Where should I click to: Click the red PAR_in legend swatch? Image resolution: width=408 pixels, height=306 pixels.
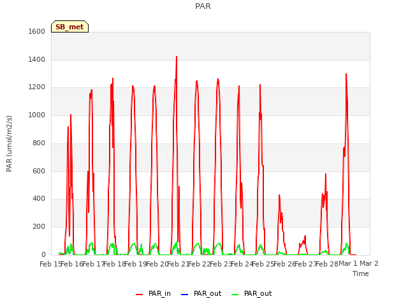[x=139, y=295]
